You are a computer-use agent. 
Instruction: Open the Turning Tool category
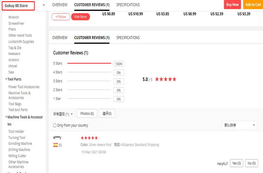pos(17,138)
